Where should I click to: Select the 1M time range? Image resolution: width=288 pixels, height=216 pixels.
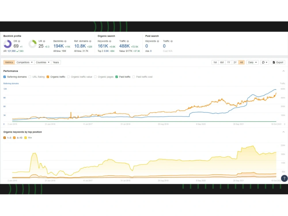[215, 62]
